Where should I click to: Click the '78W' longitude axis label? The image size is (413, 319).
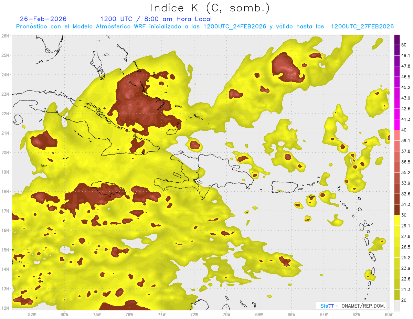point(97,315)
